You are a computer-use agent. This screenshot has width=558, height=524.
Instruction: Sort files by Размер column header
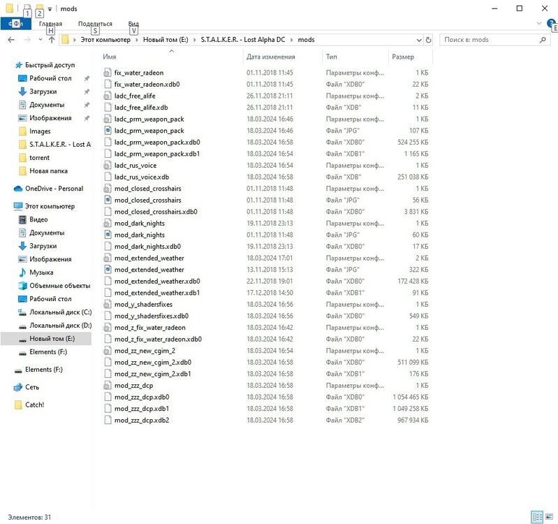point(403,57)
